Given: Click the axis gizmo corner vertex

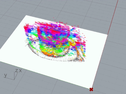Looking at the screenshot, I should pos(14,80).
